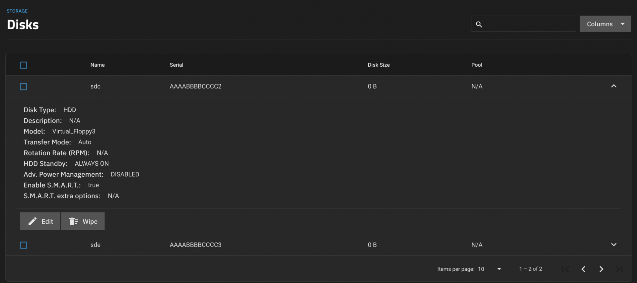Click the ALWAYS ON standby value

tap(92, 164)
